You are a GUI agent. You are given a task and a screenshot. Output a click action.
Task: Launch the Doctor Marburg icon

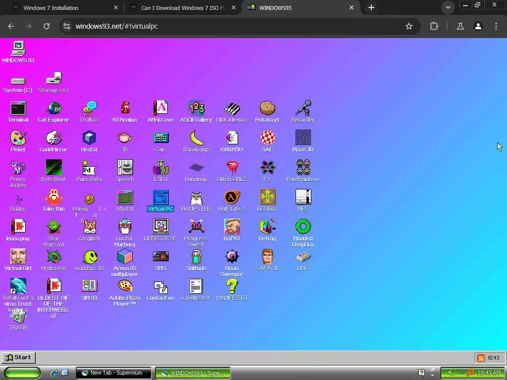click(x=125, y=234)
